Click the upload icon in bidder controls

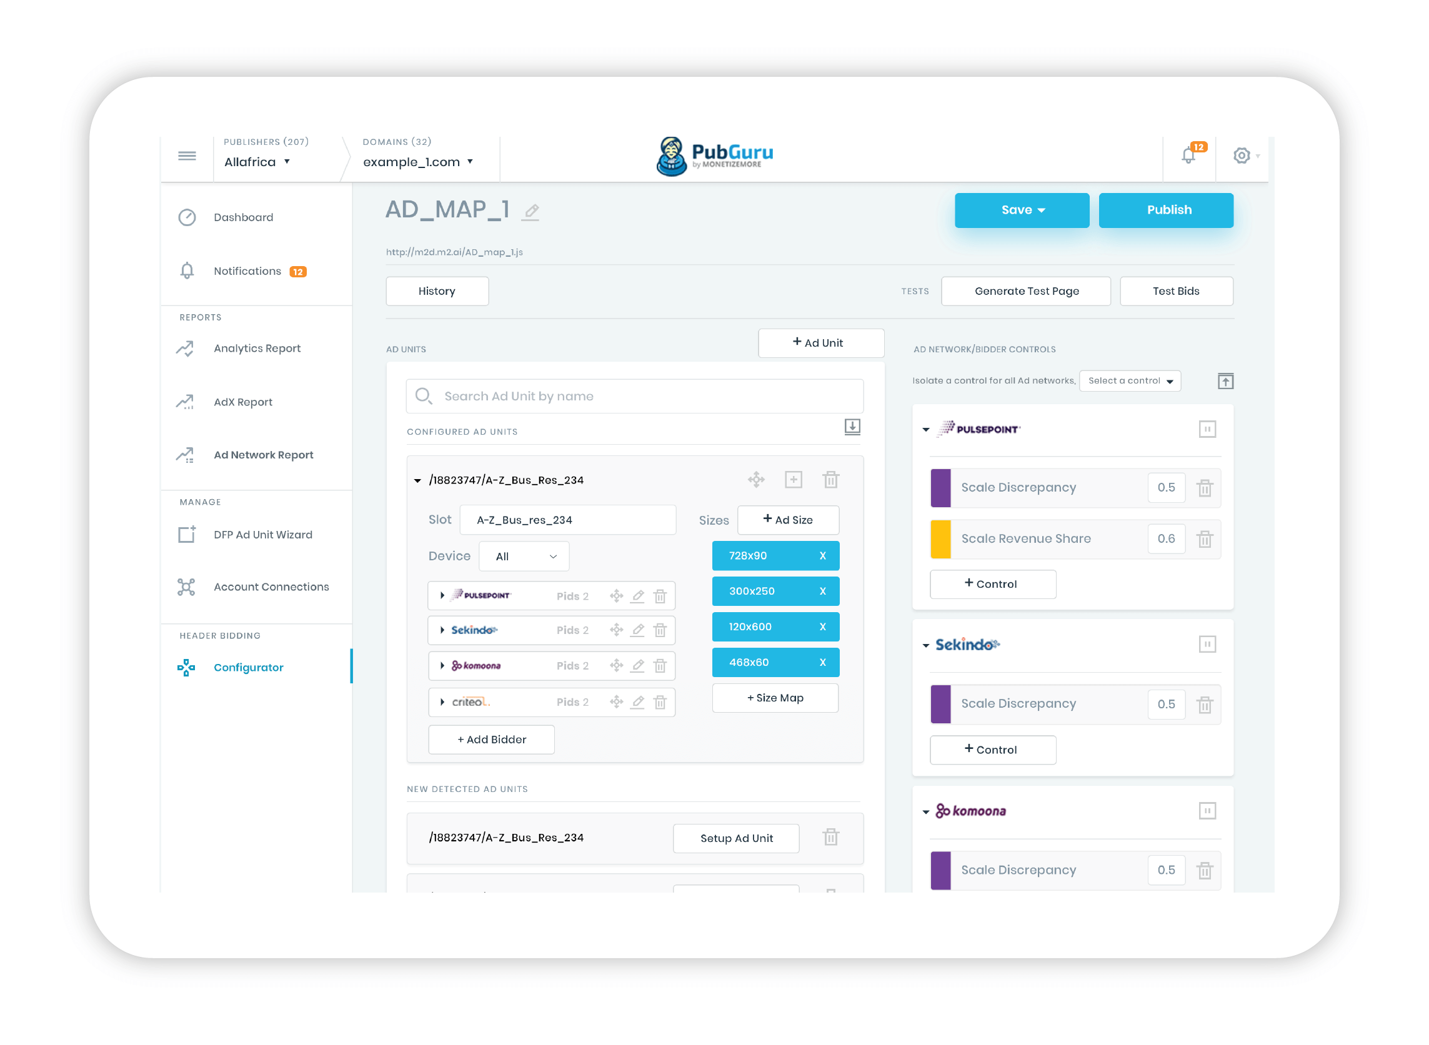(1225, 381)
